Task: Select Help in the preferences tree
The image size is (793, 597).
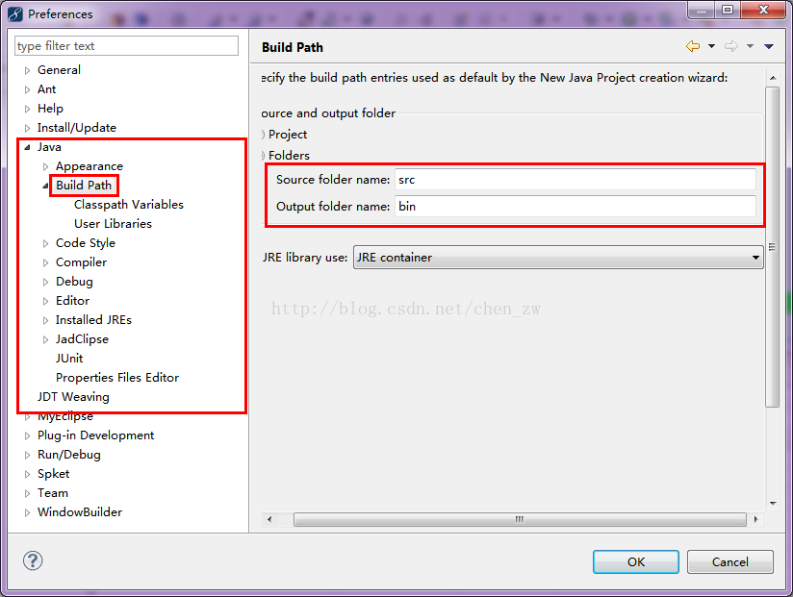Action: coord(50,108)
